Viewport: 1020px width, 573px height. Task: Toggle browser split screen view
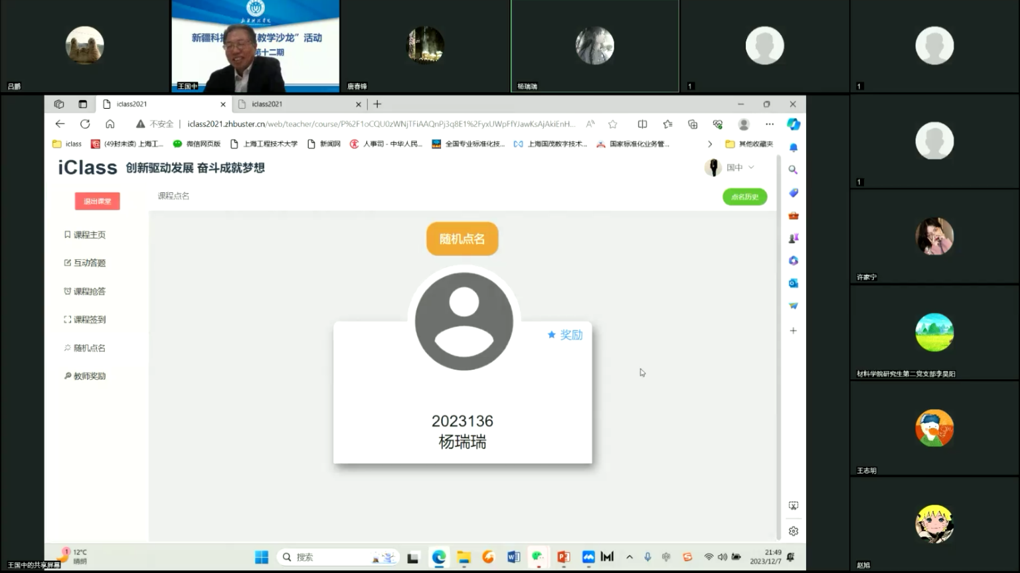click(x=642, y=124)
